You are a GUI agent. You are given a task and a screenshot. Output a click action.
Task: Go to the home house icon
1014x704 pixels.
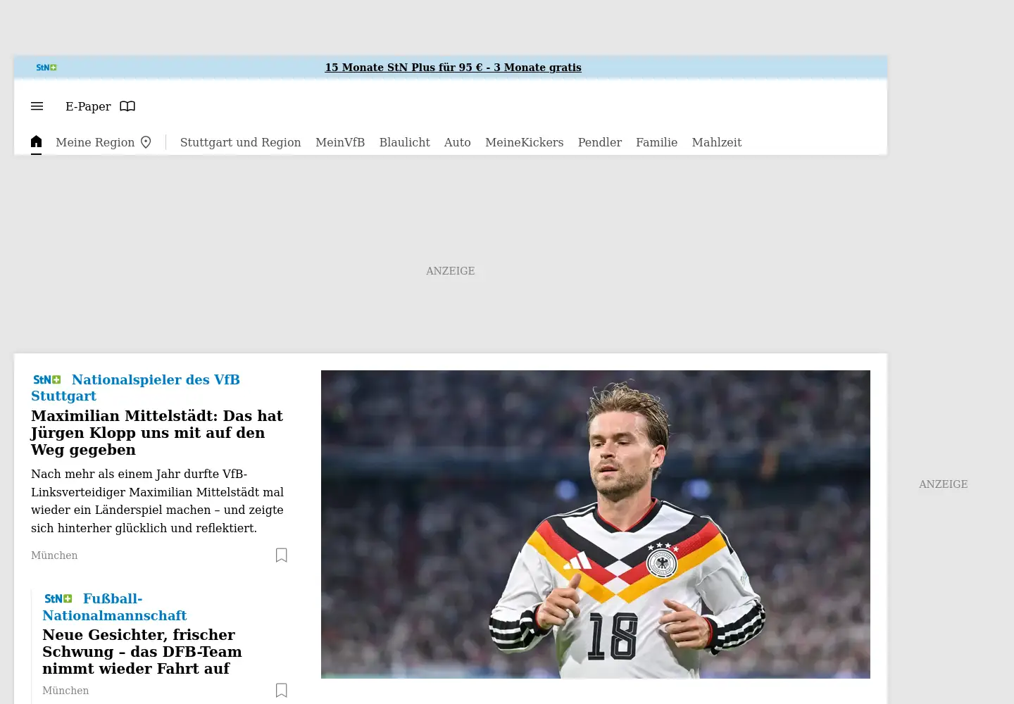37,142
